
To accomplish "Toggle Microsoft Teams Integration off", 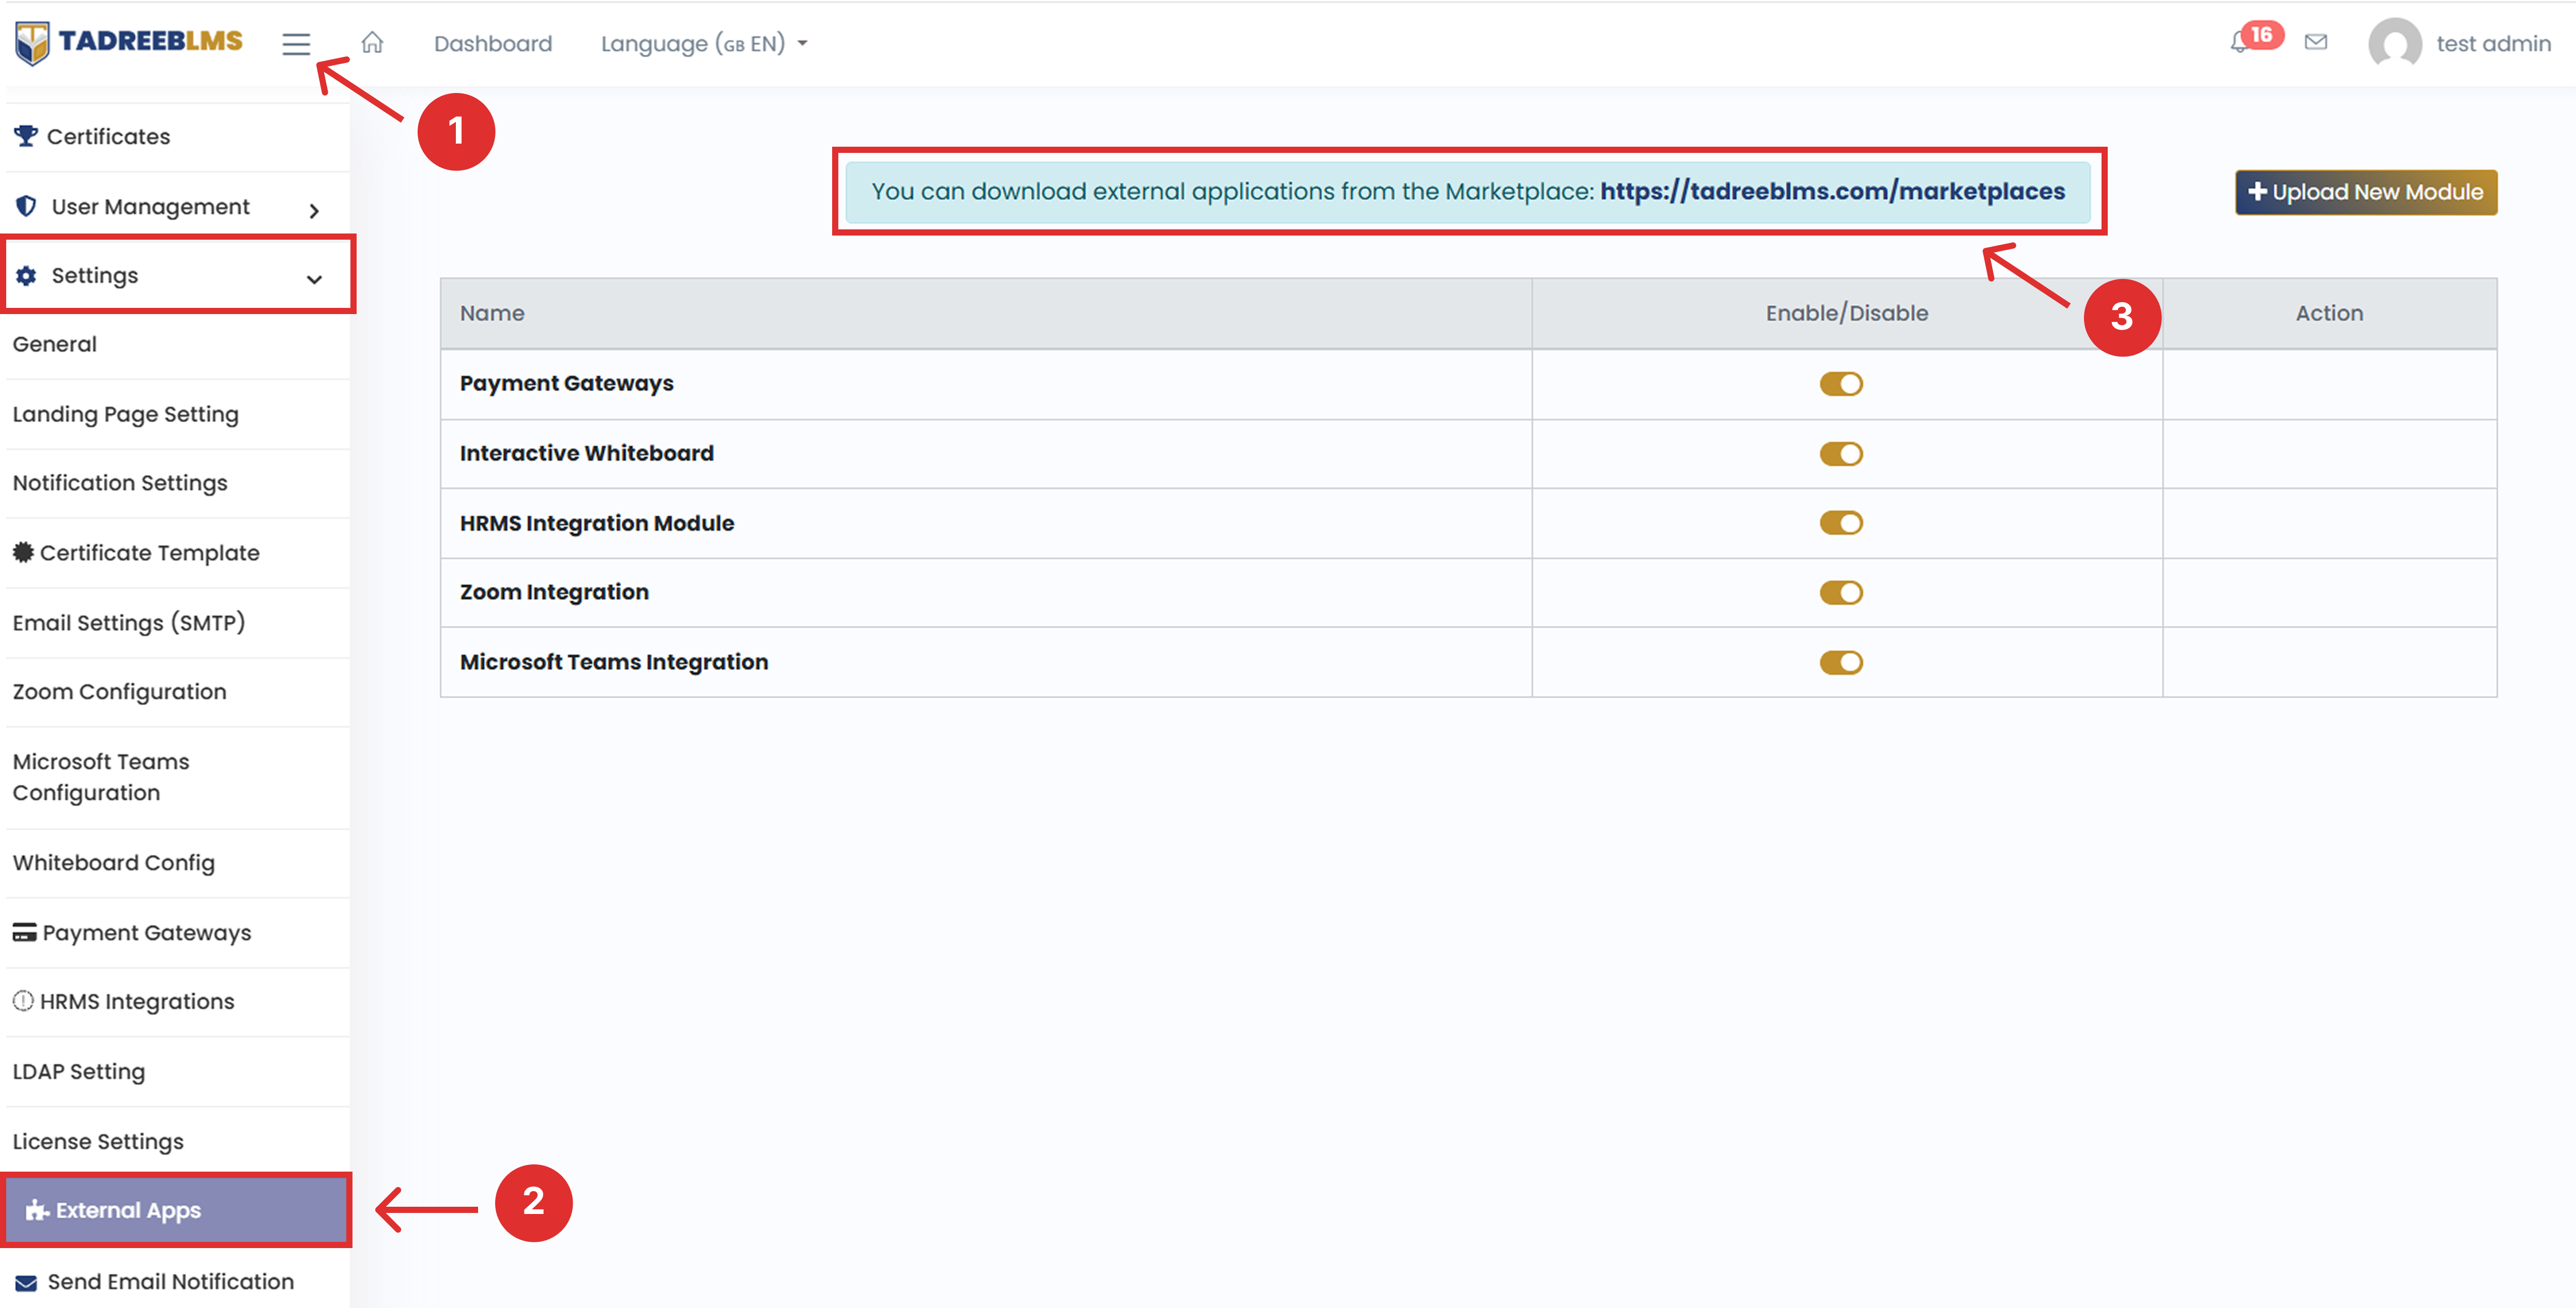I will tap(1841, 662).
